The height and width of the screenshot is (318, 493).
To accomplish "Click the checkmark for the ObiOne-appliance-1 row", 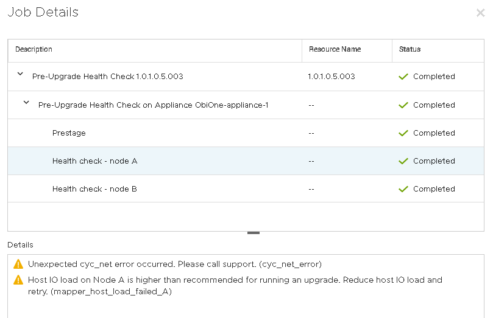I will (403, 105).
